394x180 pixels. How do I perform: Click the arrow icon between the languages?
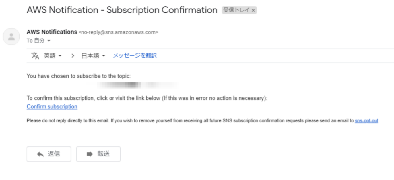click(73, 56)
